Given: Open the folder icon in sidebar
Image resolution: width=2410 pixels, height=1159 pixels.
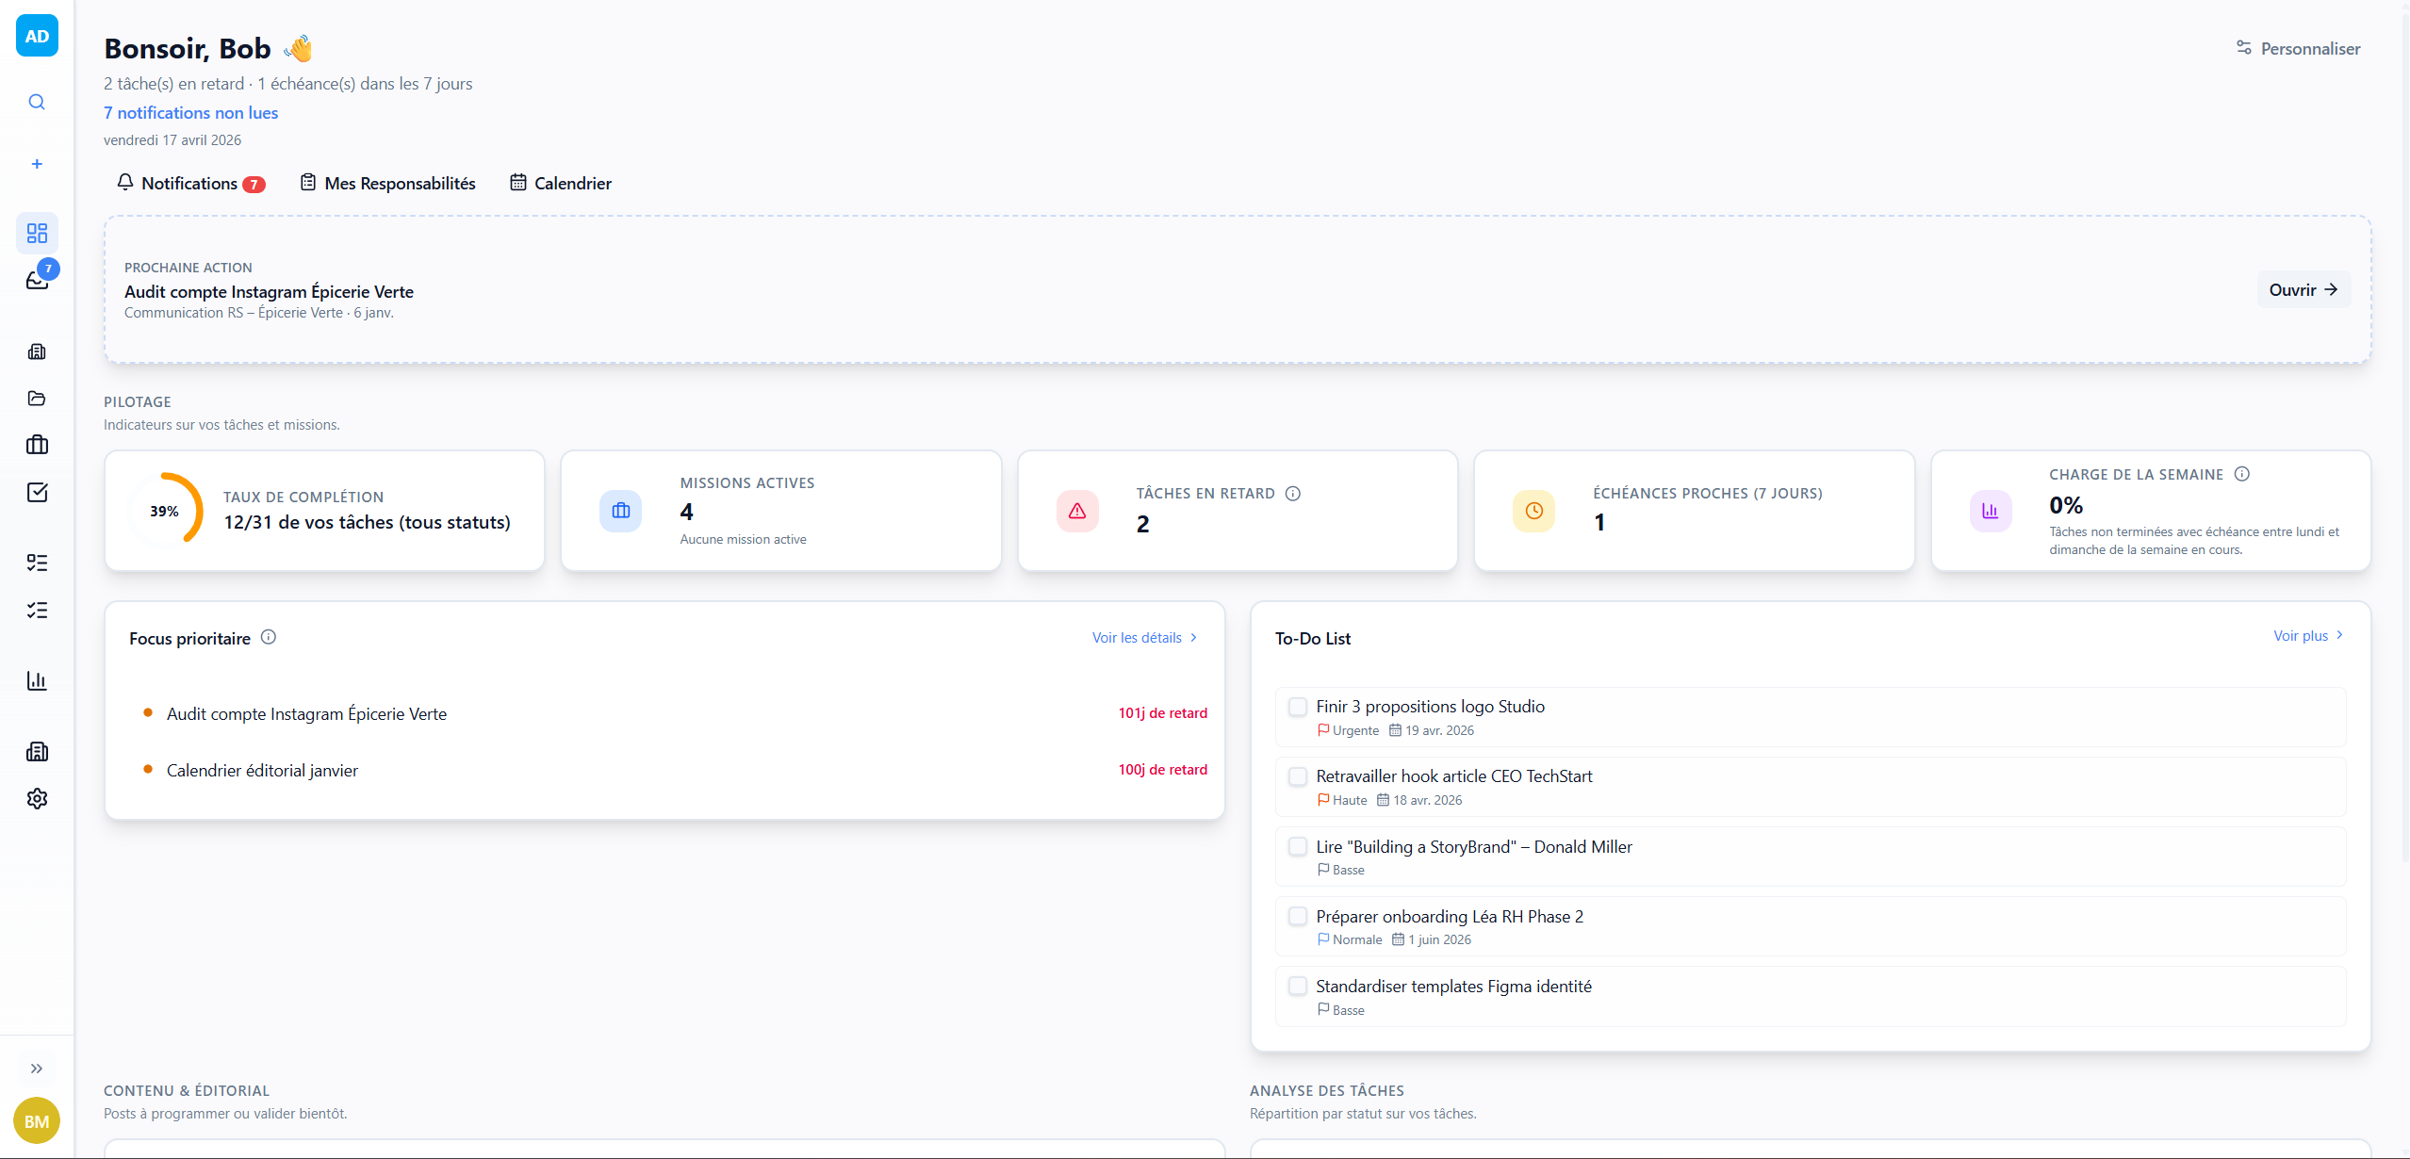Looking at the screenshot, I should pyautogui.click(x=37, y=398).
